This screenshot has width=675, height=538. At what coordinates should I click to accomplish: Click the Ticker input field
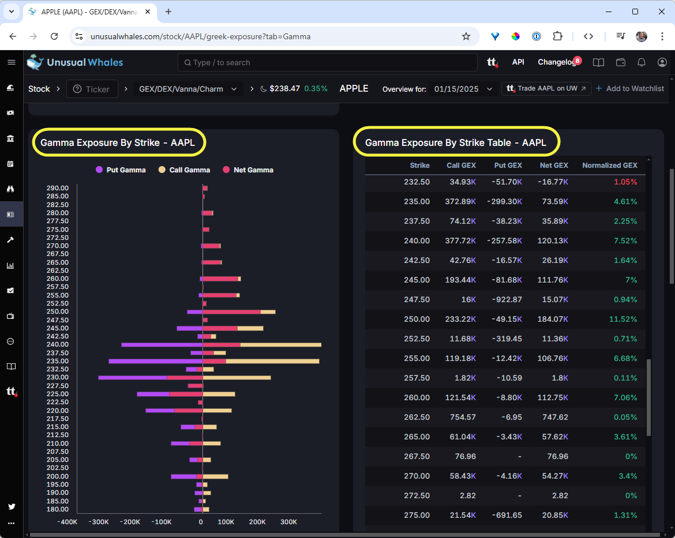pos(92,89)
